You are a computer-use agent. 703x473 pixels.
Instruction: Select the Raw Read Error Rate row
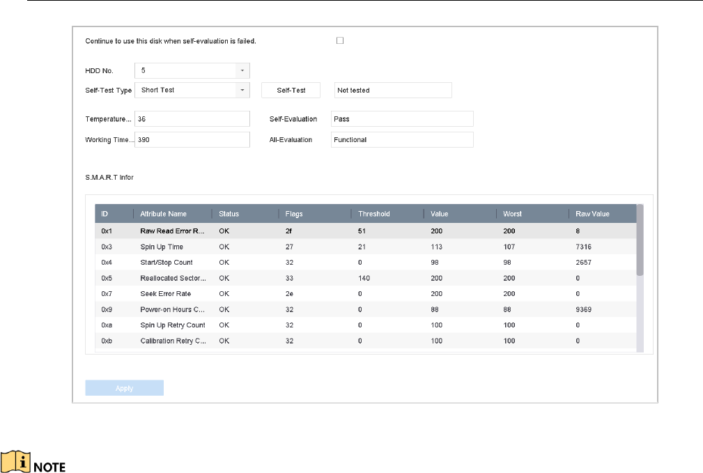[365, 231]
